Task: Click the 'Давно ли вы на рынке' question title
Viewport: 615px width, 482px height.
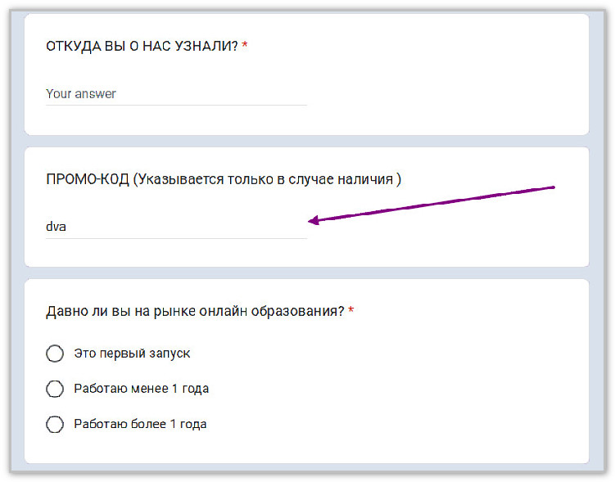Action: pos(195,312)
